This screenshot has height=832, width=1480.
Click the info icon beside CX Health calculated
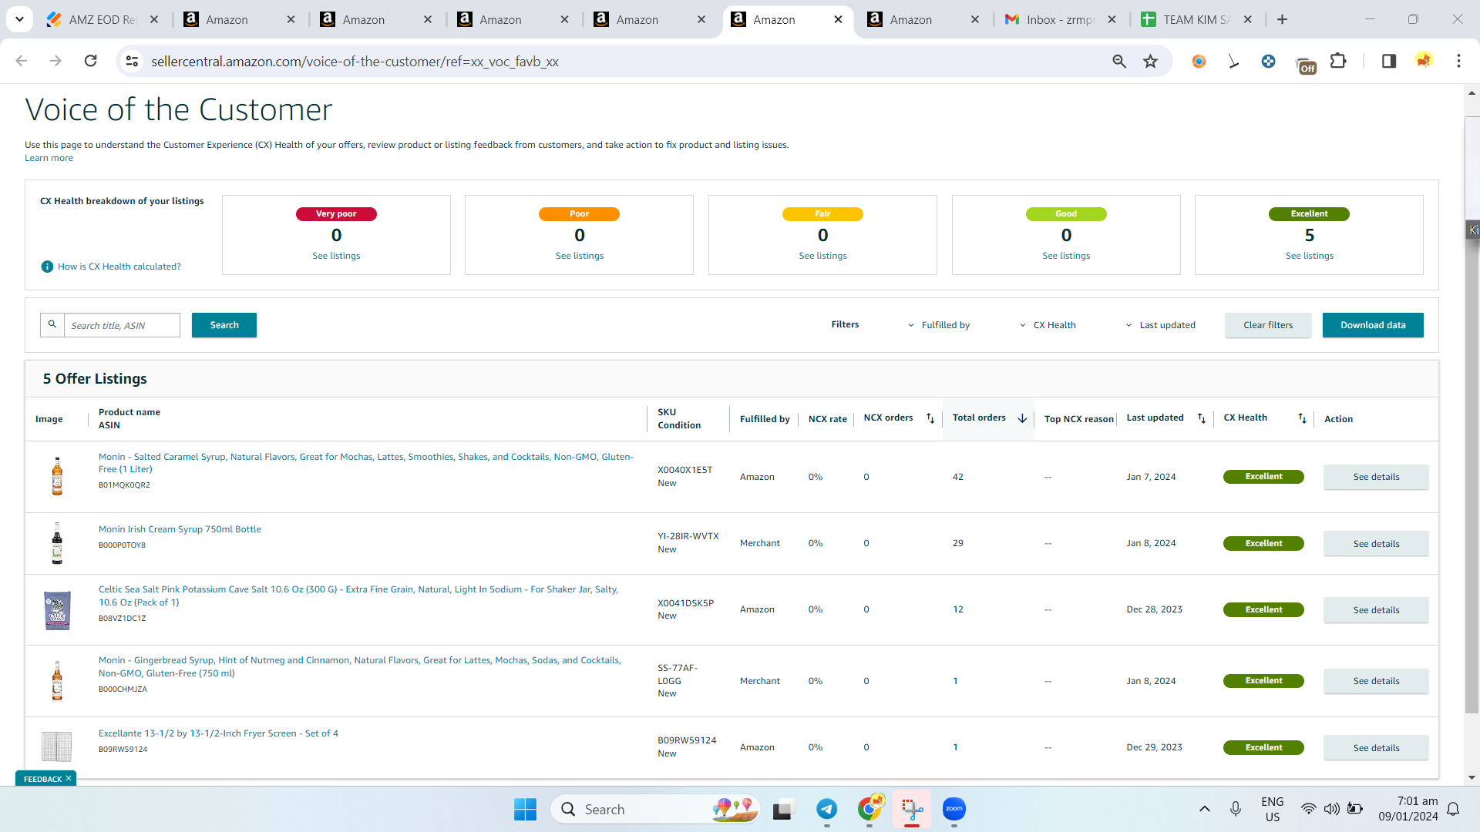(x=47, y=267)
